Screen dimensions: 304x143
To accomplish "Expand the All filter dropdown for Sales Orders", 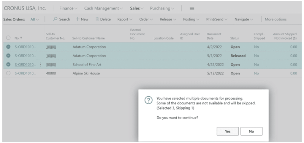I will pyautogui.click(x=35, y=19).
